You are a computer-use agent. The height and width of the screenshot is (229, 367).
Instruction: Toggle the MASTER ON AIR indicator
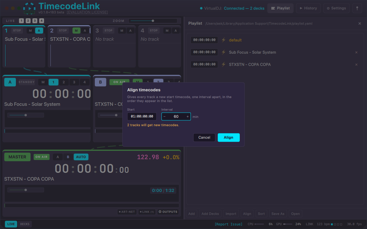[42, 157]
